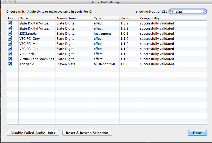Image resolution: width=212 pixels, height=143 pixels.
Task: Sort by the Type column header
Action: click(106, 18)
